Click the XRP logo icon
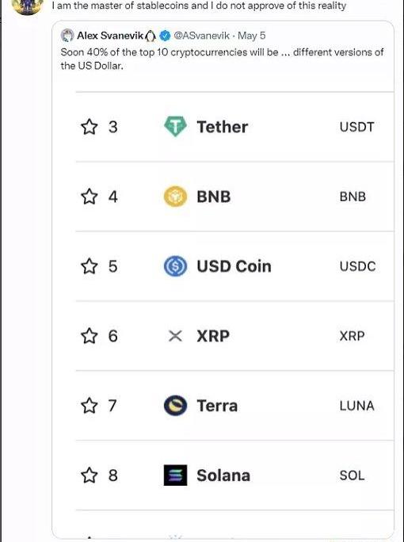Viewport: 404px width, 542px height. (x=175, y=336)
